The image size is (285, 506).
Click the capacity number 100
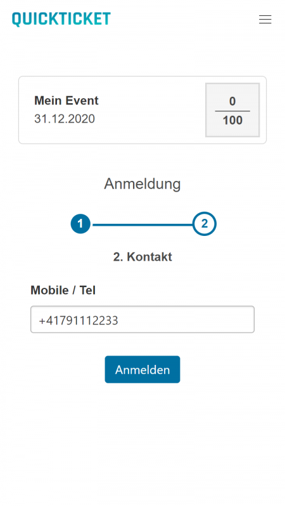click(x=232, y=120)
